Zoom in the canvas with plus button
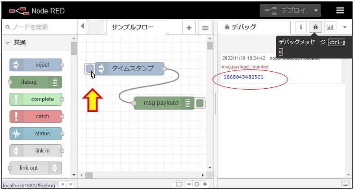Screen dimensions: 354x190 click(205, 184)
